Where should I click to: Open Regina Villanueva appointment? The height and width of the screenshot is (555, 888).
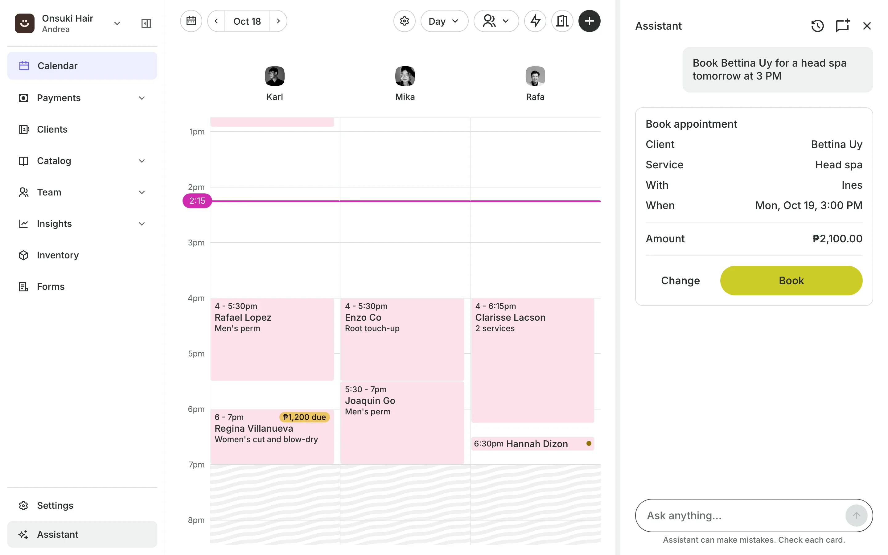click(272, 436)
